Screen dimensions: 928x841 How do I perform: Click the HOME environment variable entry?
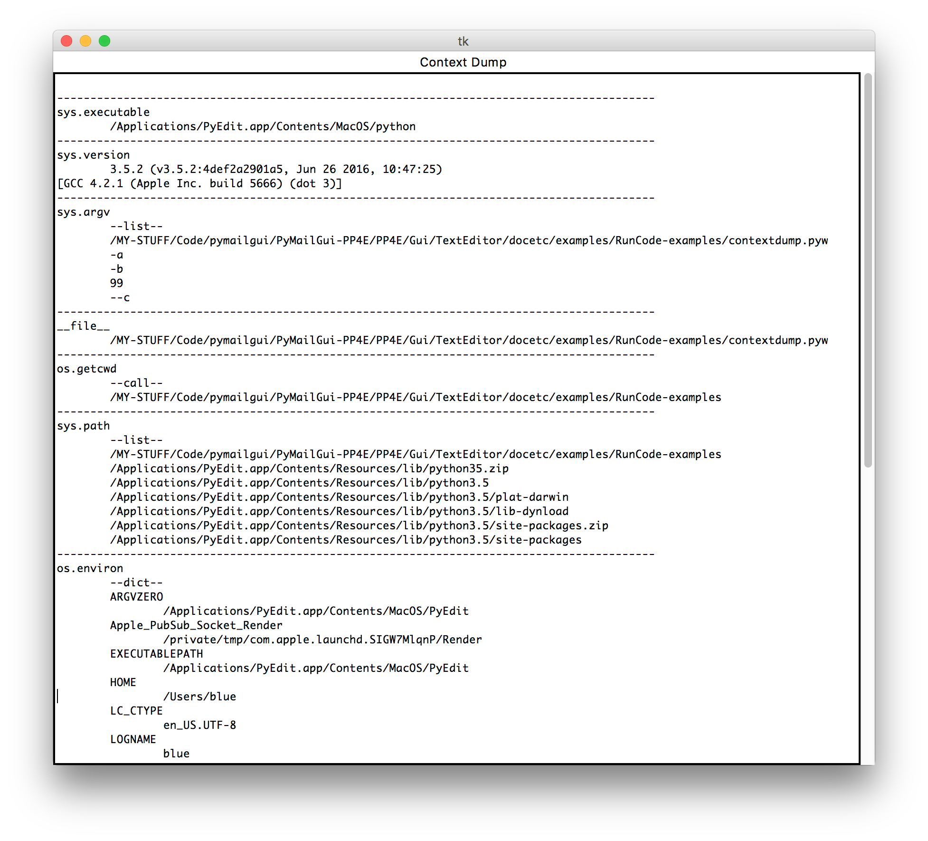point(123,682)
